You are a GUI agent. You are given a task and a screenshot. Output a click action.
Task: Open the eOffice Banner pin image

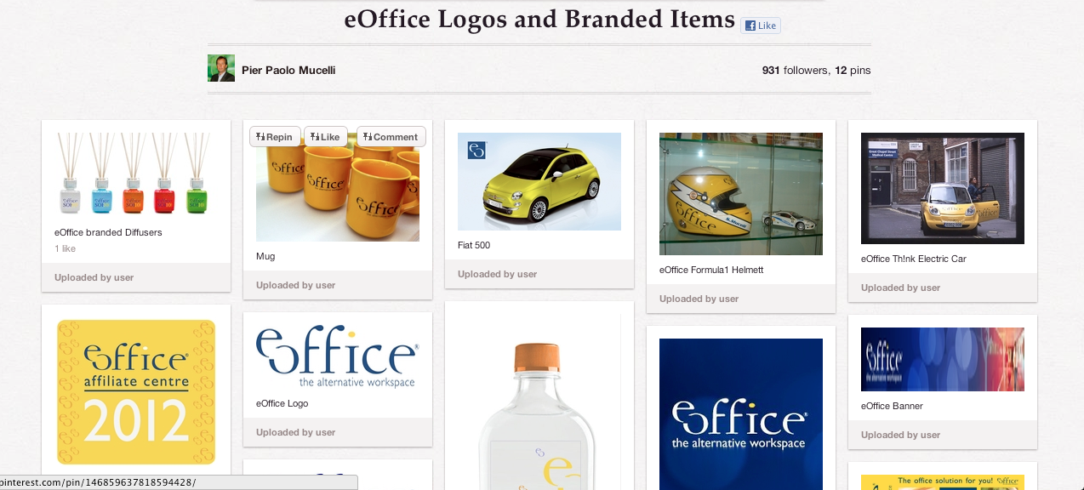pyautogui.click(x=943, y=359)
